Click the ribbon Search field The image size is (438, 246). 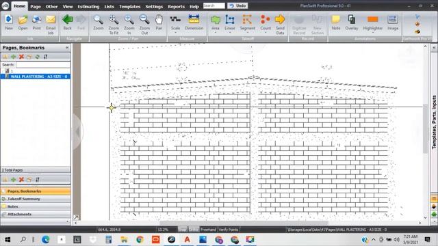point(214,5)
